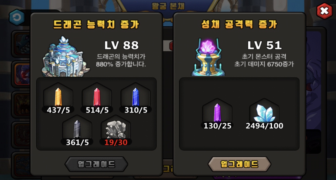
Task: Tap the gray crystal resource icon
Action: click(77, 129)
